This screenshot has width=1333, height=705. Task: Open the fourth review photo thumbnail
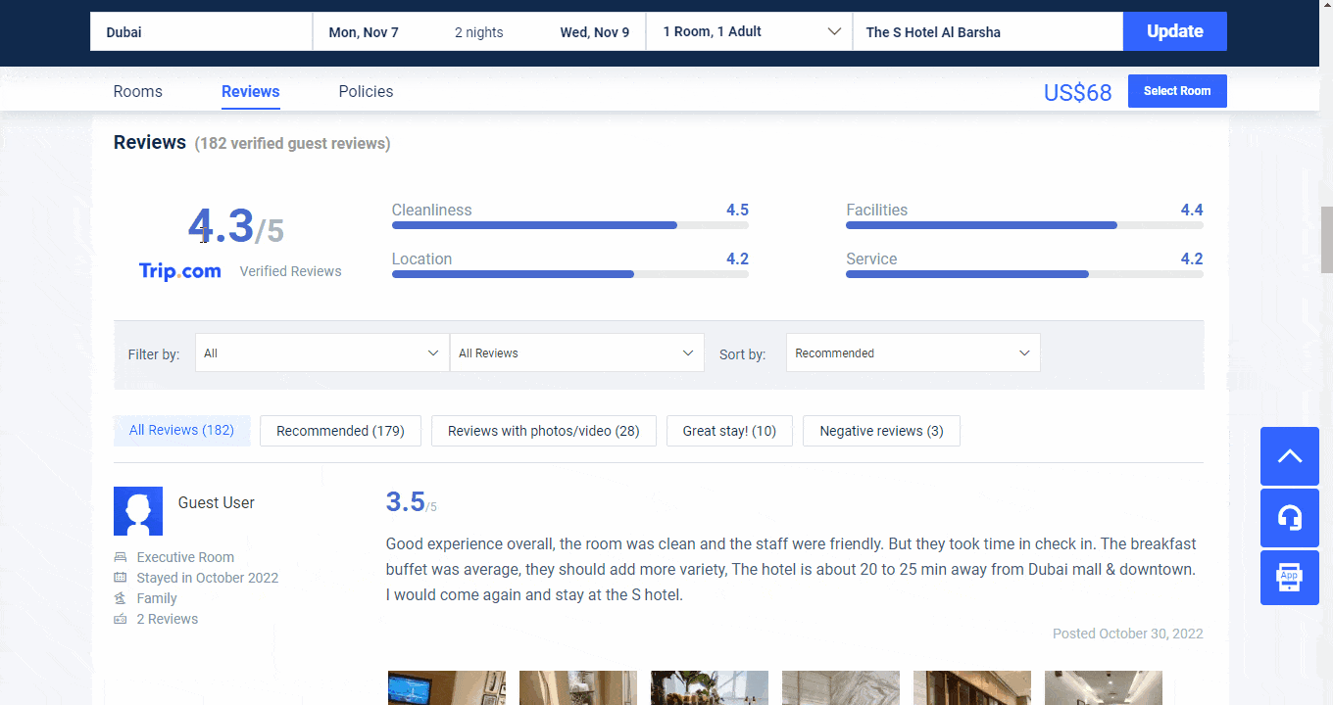pyautogui.click(x=841, y=687)
